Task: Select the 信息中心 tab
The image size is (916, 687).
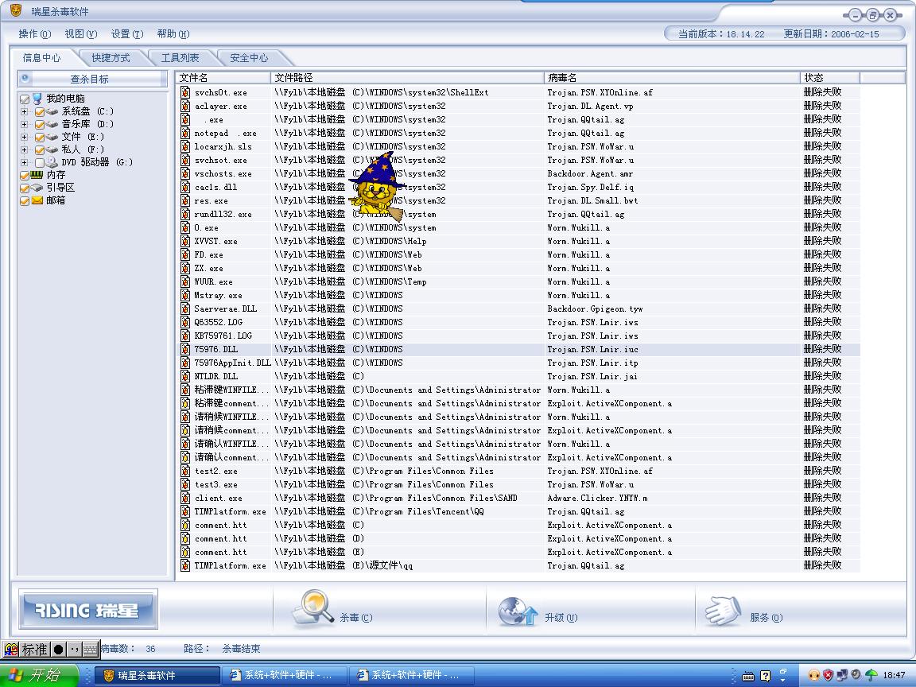Action: [41, 58]
